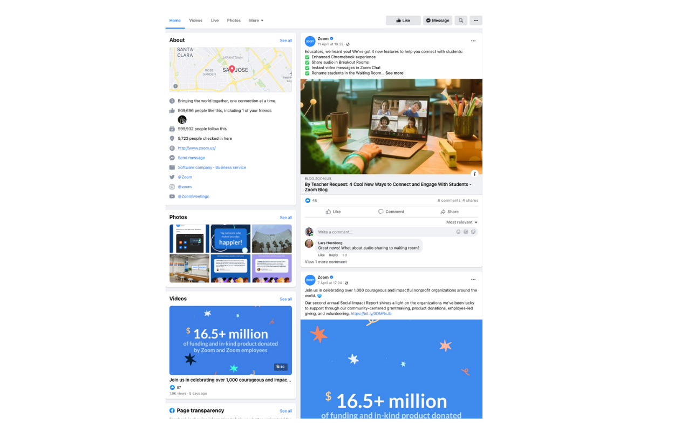Click the like reaction icon showing 46
This screenshot has width=680, height=432.
(x=308, y=200)
